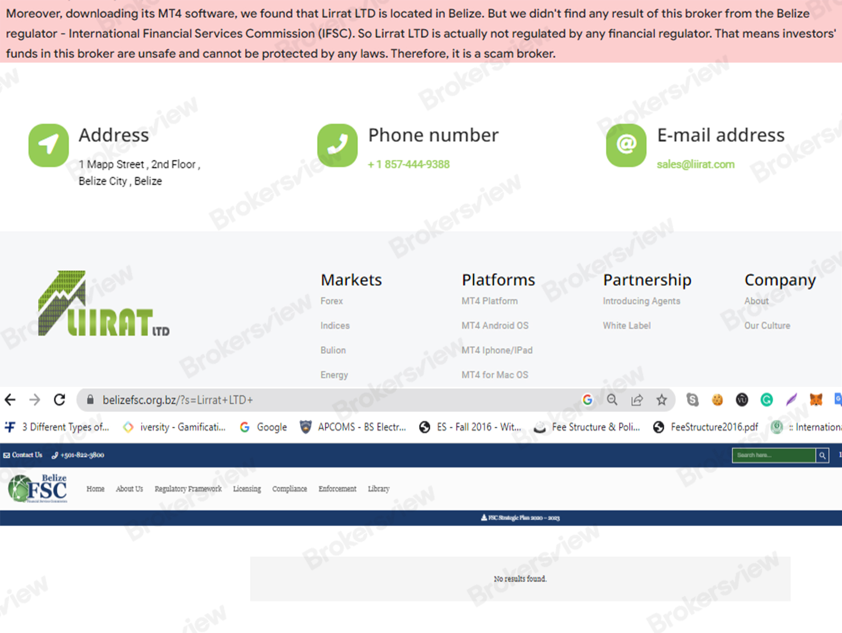842x633 pixels.
Task: Switch to the Compliance menu item
Action: click(x=289, y=489)
